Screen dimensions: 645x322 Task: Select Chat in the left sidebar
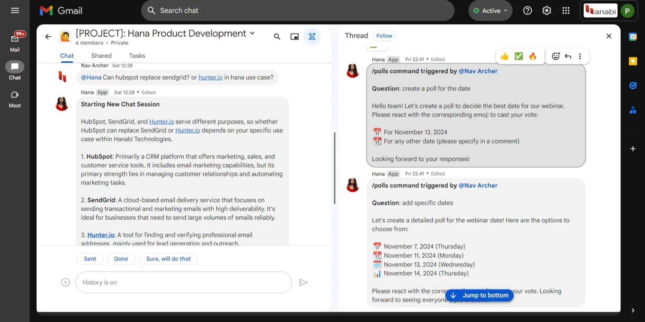point(15,70)
